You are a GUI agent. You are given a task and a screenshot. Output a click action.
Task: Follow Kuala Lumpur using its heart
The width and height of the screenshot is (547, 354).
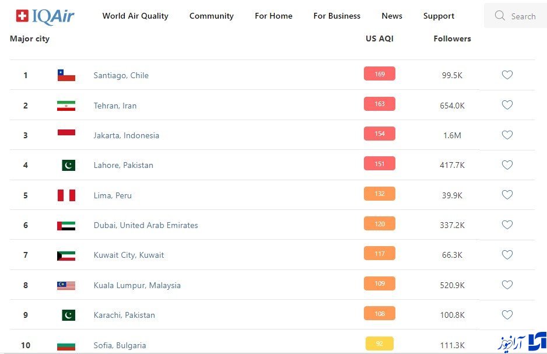pos(507,285)
